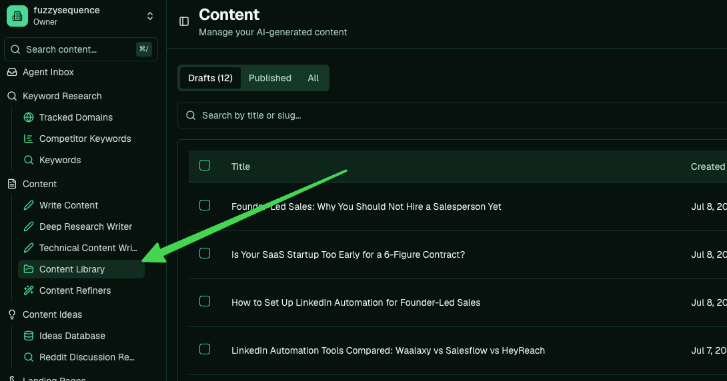The width and height of the screenshot is (727, 381).
Task: Open 'How to Set Up LinkedIn Automation' draft
Action: [x=355, y=303]
